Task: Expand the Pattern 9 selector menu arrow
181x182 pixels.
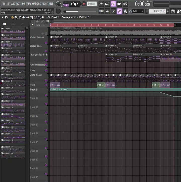Action: [147, 11]
